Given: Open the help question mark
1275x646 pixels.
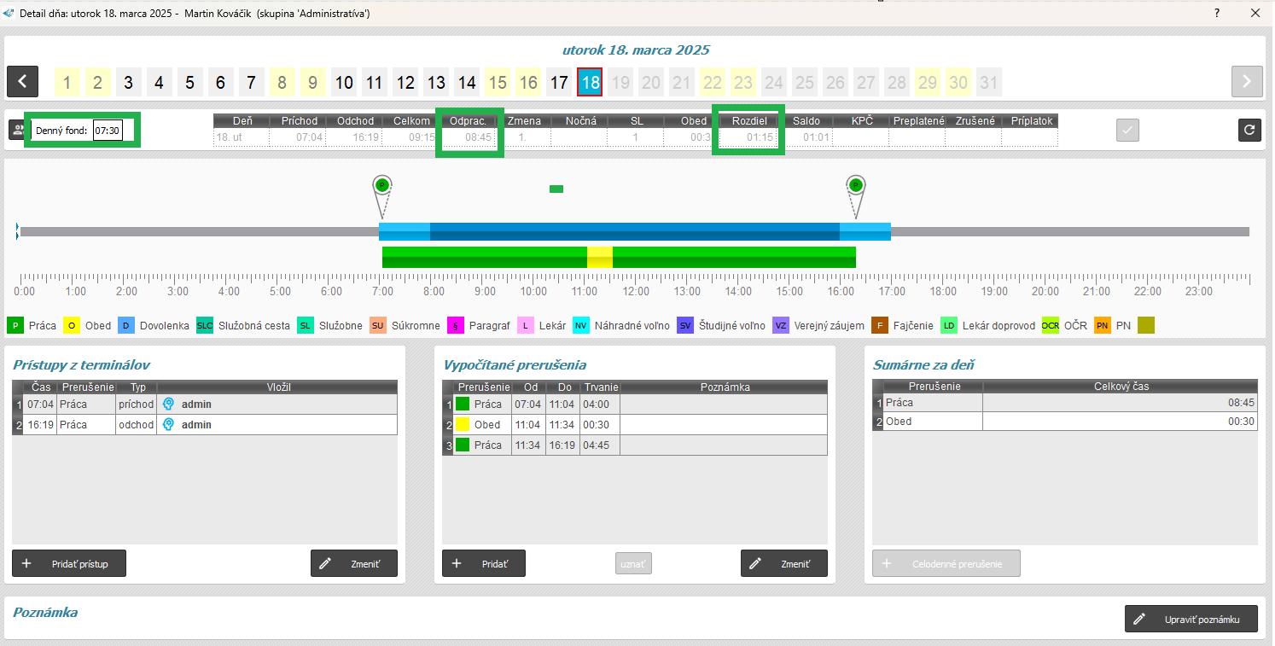Looking at the screenshot, I should click(x=1216, y=13).
